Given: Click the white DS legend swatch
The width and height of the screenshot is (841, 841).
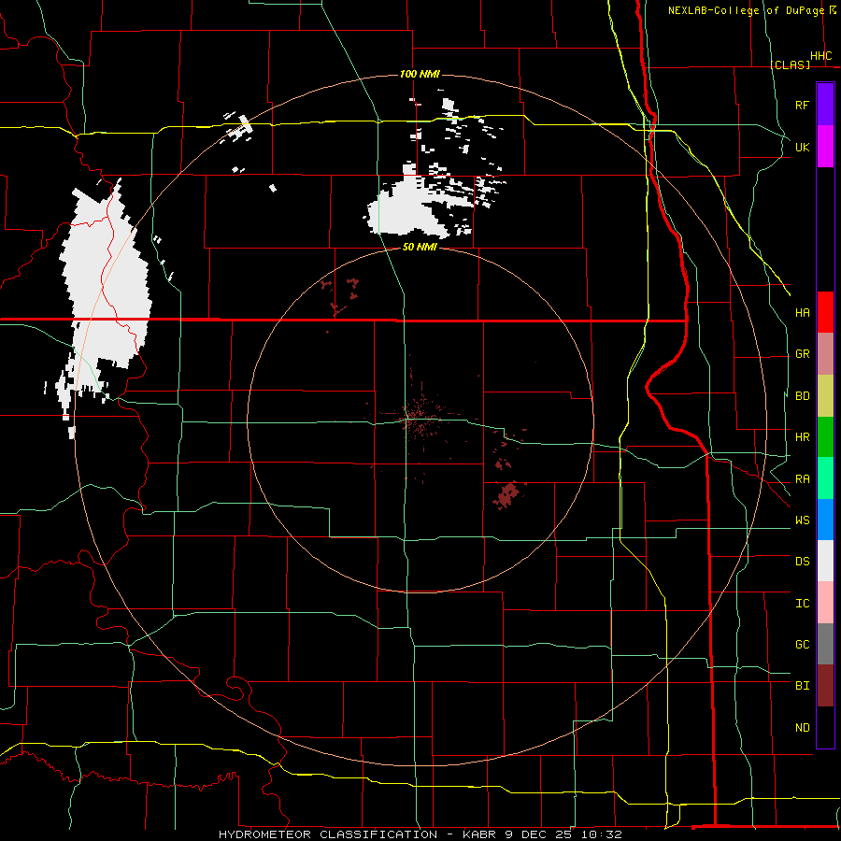Looking at the screenshot, I should [x=825, y=561].
